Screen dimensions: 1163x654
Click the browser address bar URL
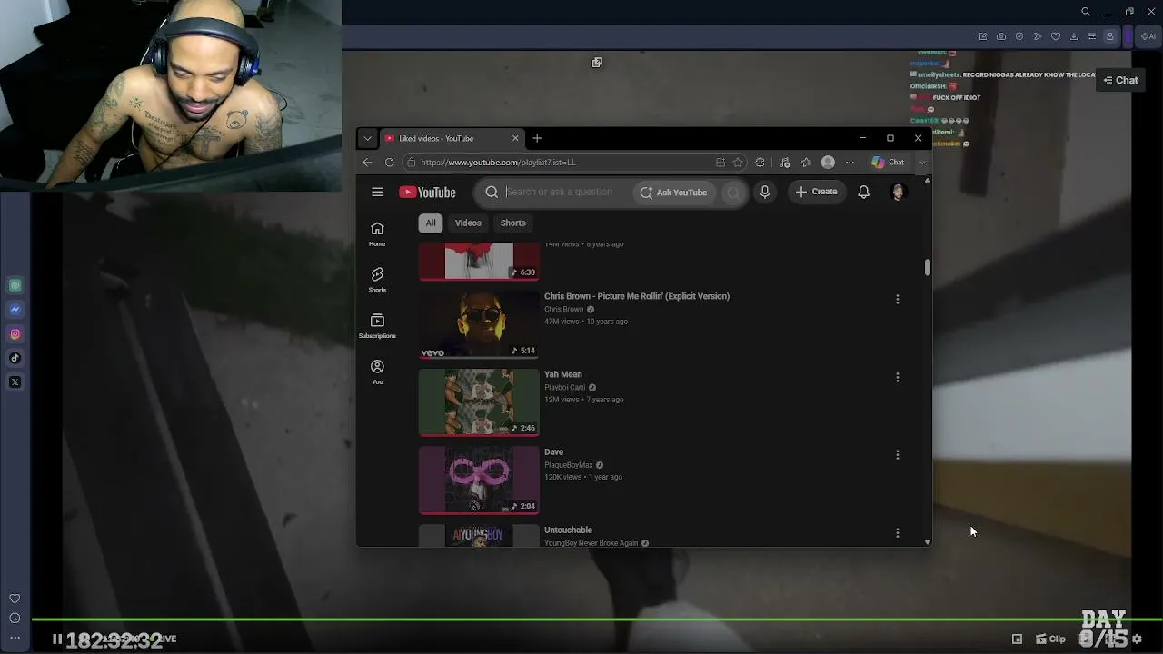coord(498,163)
